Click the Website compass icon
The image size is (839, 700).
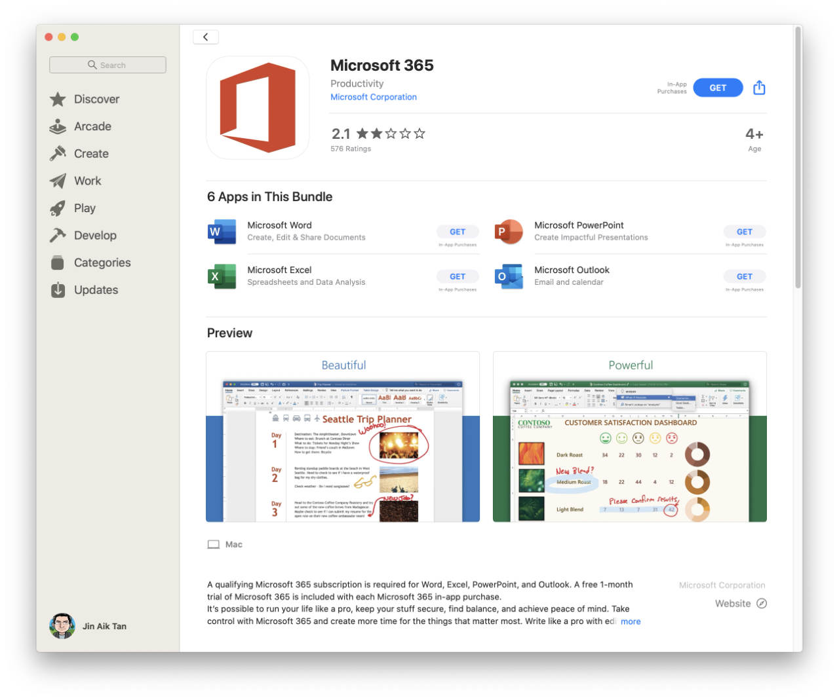[761, 603]
